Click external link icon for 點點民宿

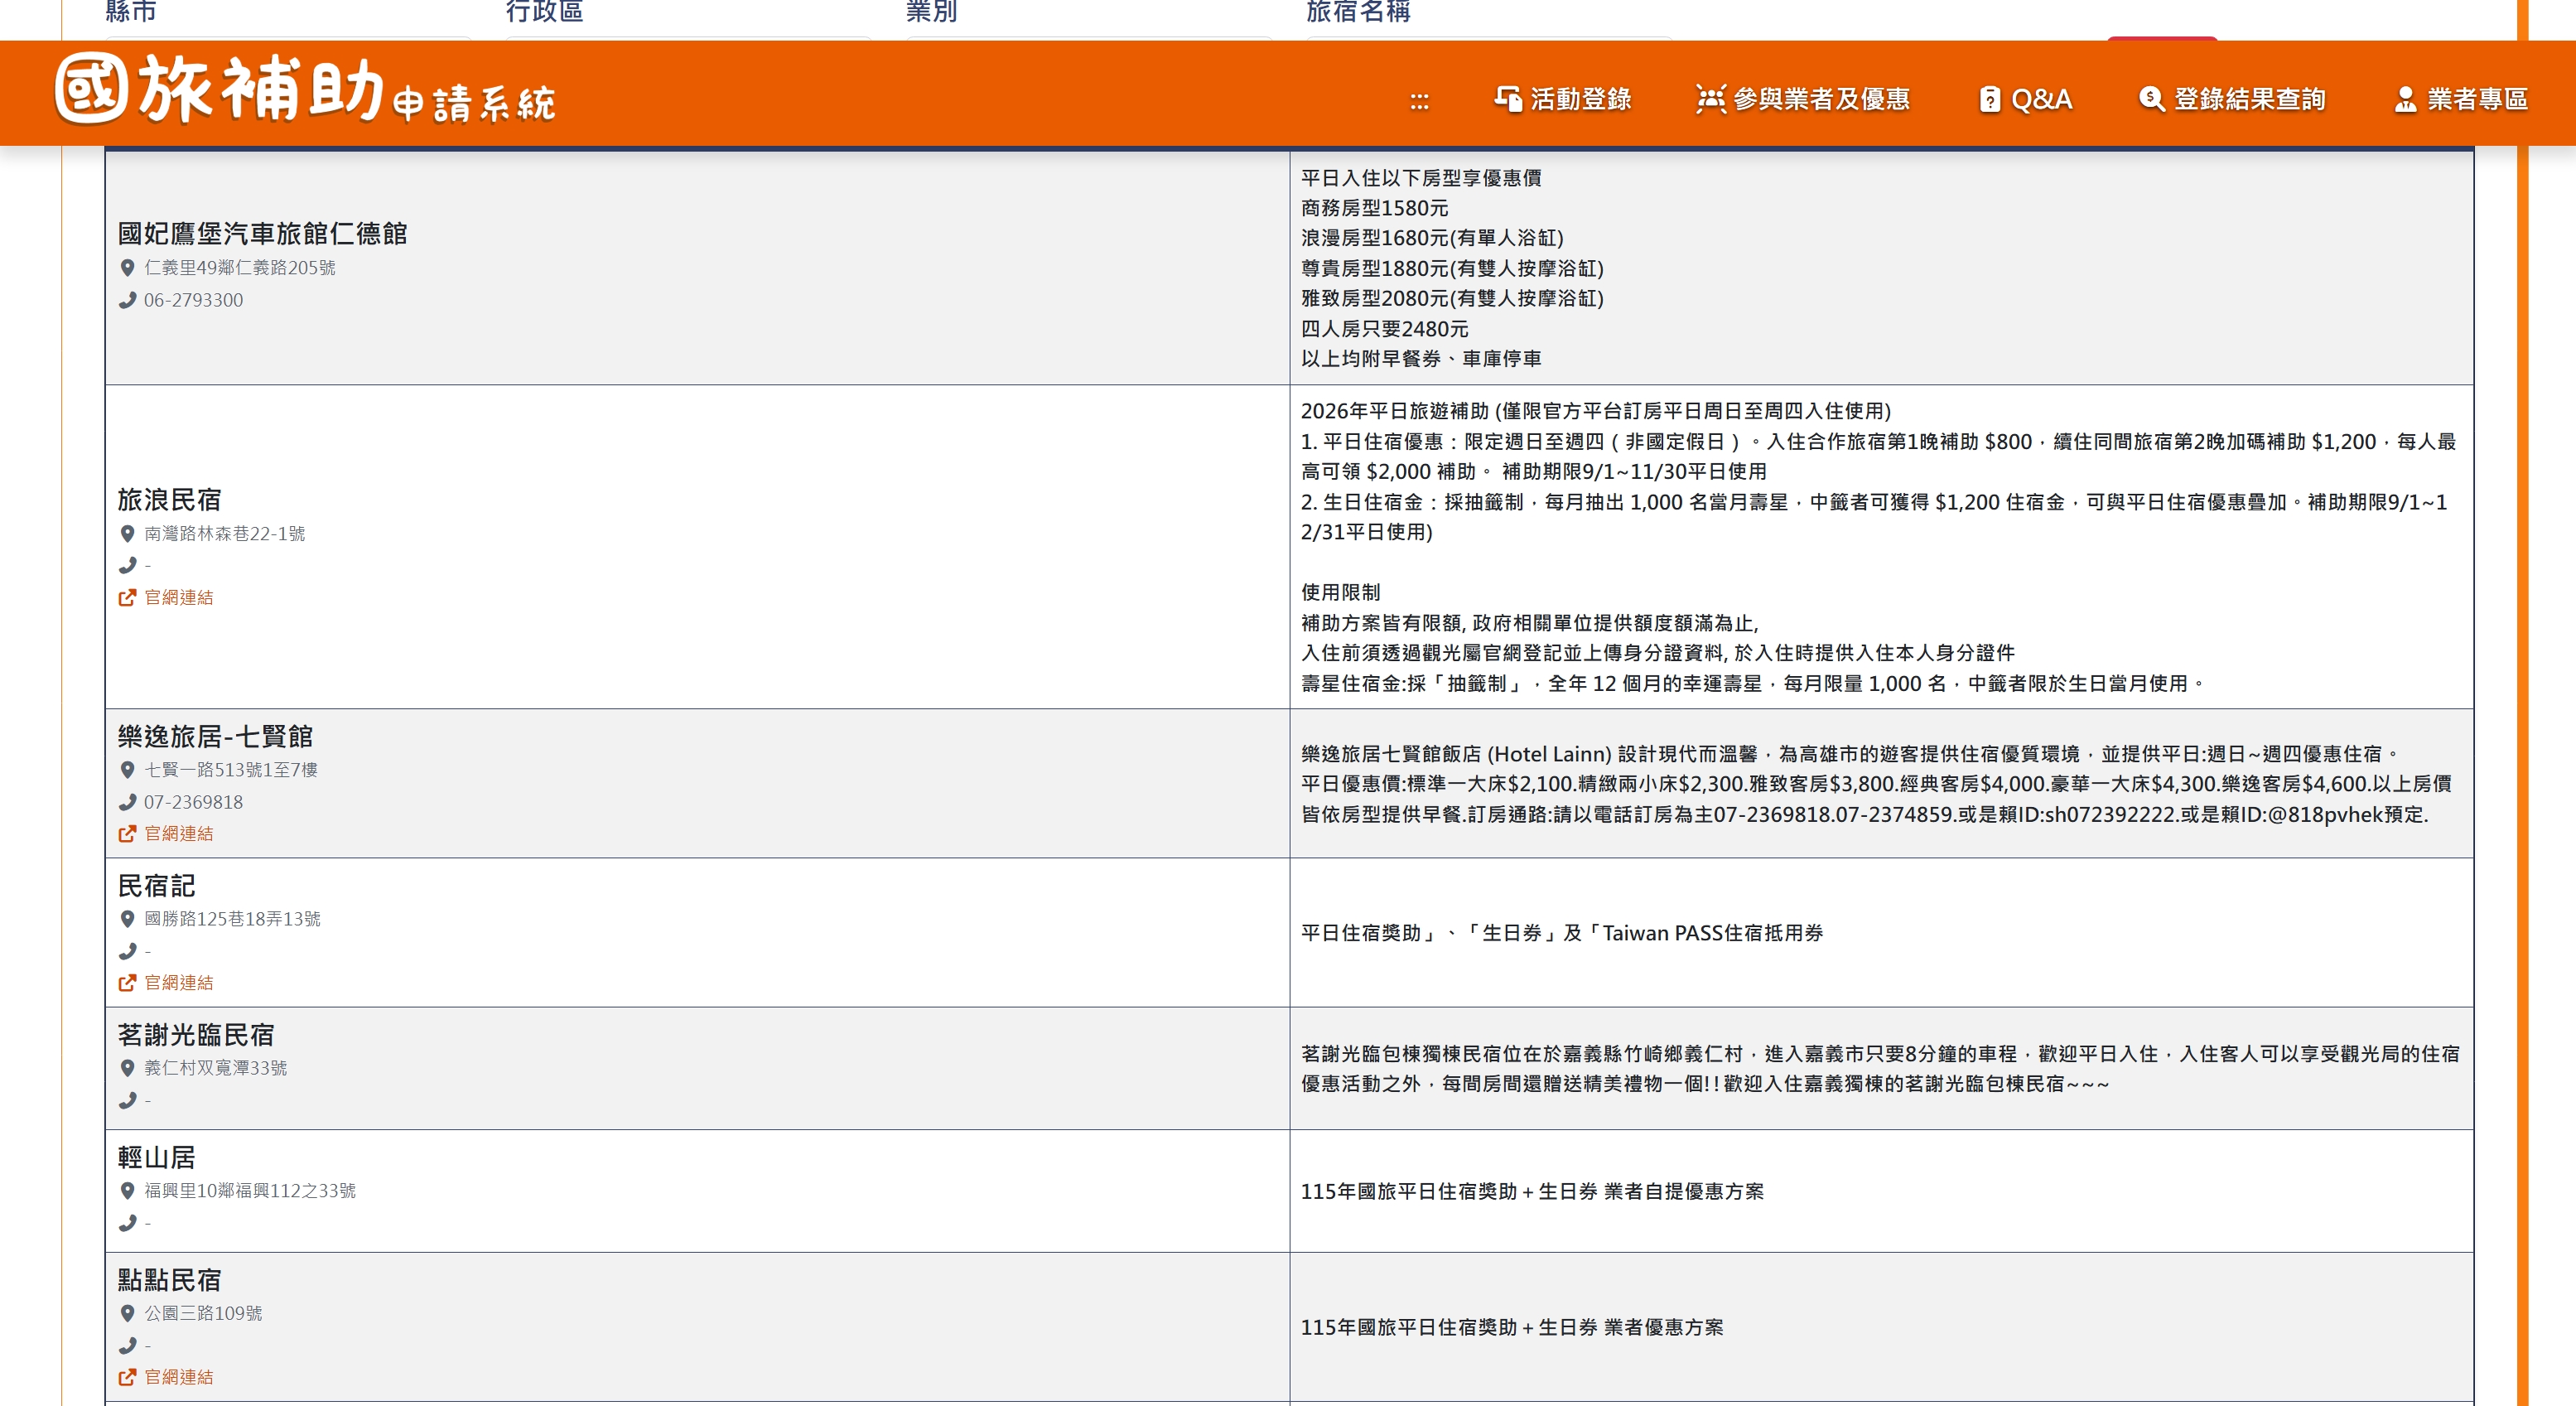tap(127, 1376)
